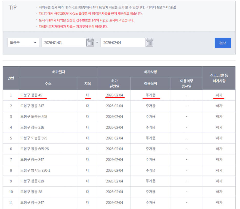Expand the 도봉구 district dropdown
The height and width of the screenshot is (209, 240).
point(23,43)
